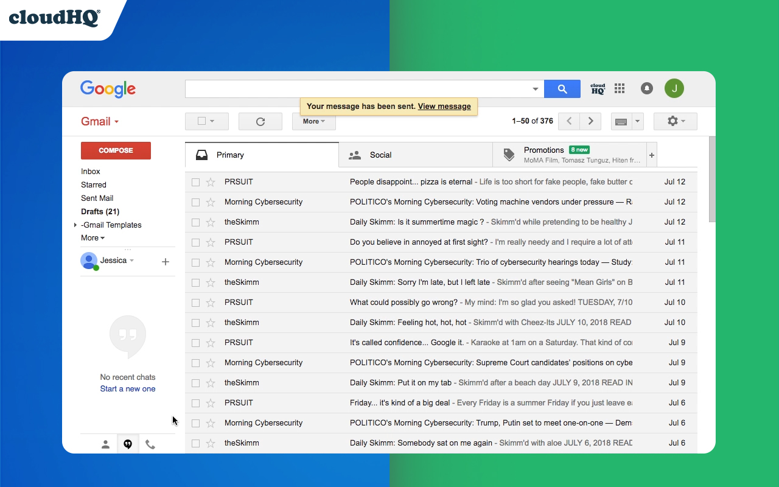This screenshot has width=779, height=487.
Task: Click inside the search mail field
Action: tap(359, 88)
